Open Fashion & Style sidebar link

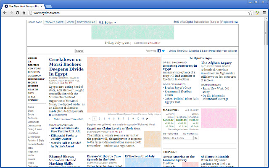point(36,140)
